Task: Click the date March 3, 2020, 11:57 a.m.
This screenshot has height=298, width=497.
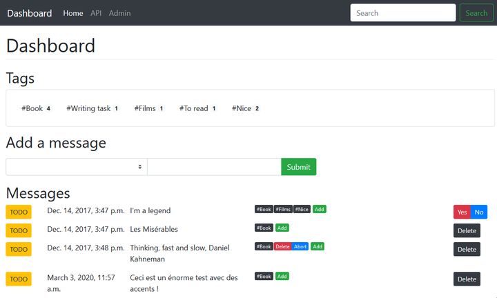Action: [81, 283]
